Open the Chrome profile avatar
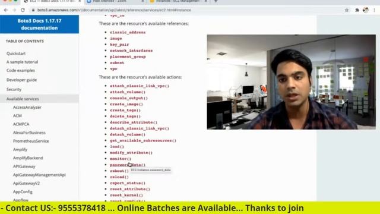This screenshot has height=214, width=380. (x=366, y=10)
